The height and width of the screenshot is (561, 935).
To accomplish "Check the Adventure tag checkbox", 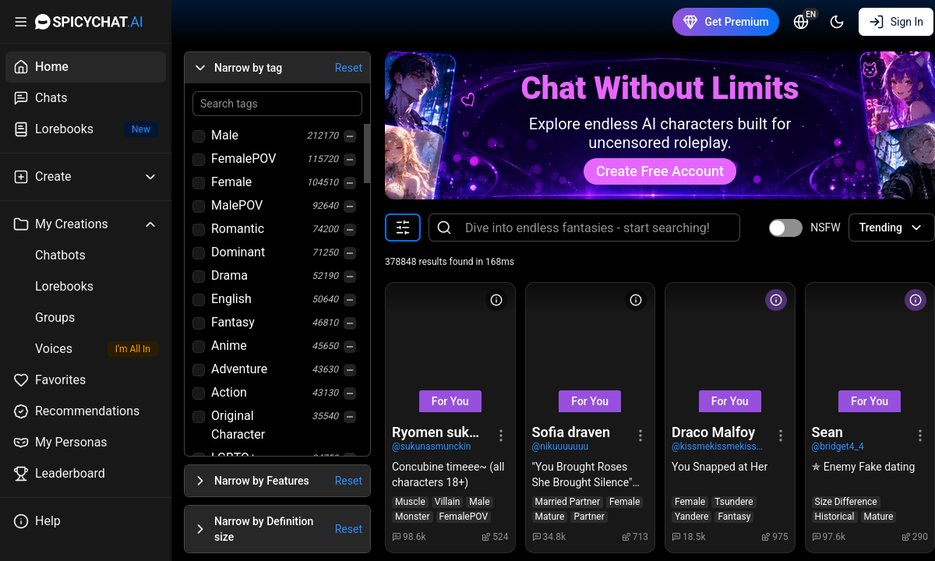I will pyautogui.click(x=199, y=370).
